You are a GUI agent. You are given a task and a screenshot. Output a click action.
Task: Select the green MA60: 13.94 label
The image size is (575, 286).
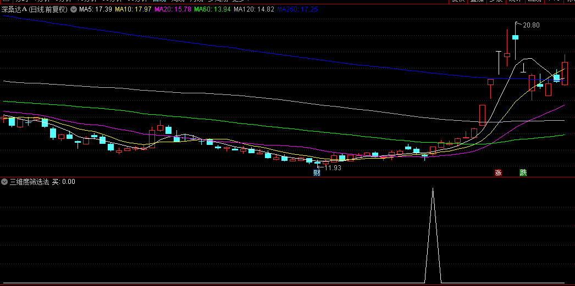pyautogui.click(x=212, y=9)
